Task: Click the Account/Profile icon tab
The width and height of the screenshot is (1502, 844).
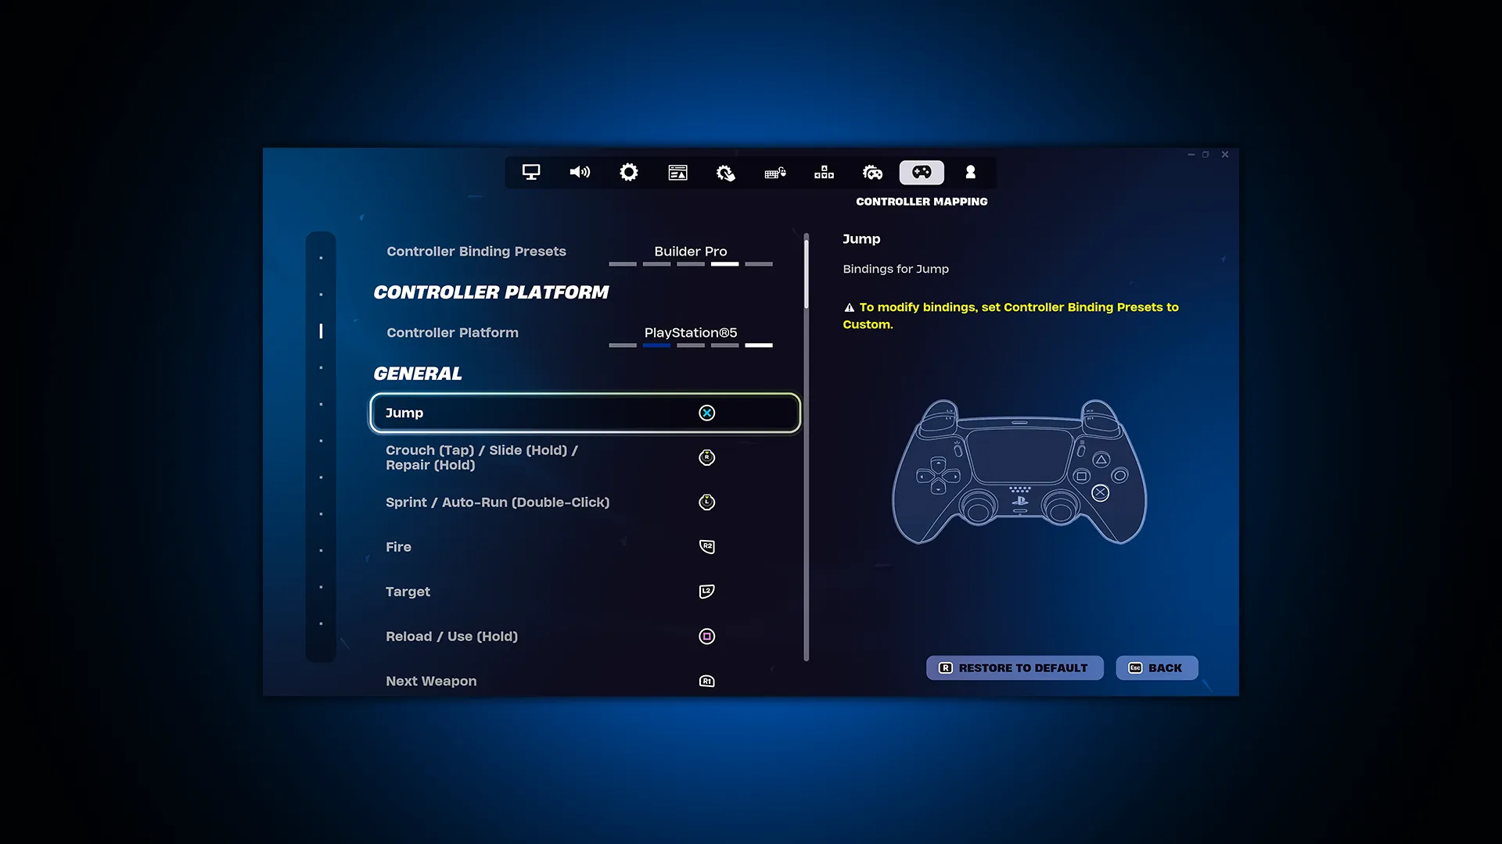Action: [968, 172]
